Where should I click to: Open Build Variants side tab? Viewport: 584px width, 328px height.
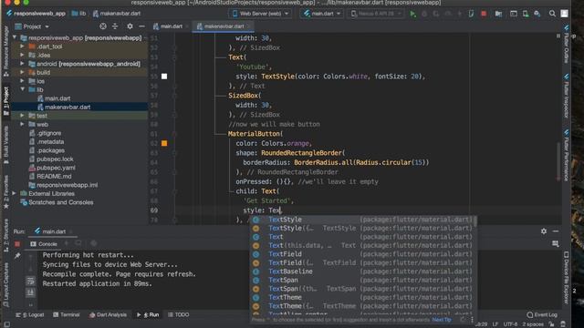tap(6, 145)
